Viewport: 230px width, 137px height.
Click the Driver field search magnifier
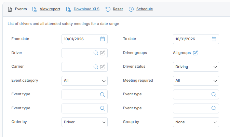pyautogui.click(x=96, y=53)
